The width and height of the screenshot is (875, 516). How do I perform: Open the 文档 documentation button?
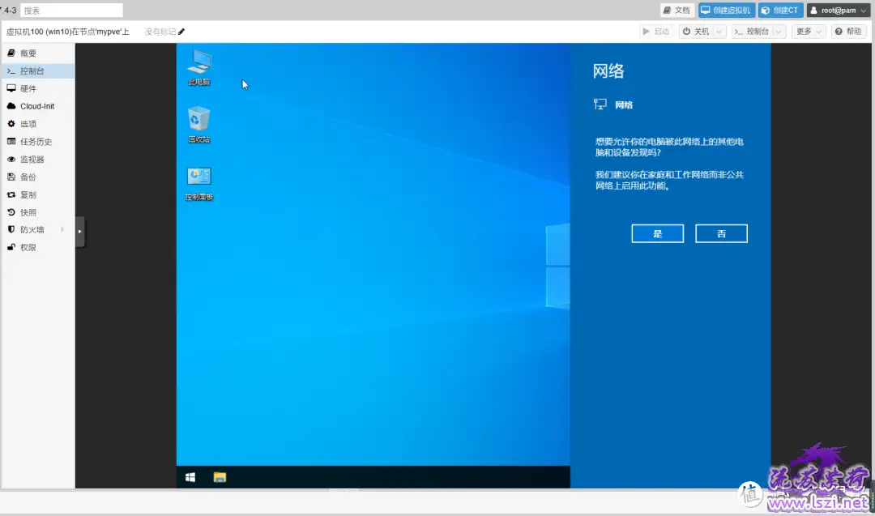point(677,10)
